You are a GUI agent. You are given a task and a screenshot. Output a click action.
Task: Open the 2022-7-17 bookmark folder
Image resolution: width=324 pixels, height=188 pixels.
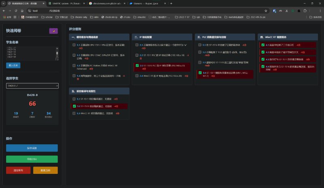[183, 17]
